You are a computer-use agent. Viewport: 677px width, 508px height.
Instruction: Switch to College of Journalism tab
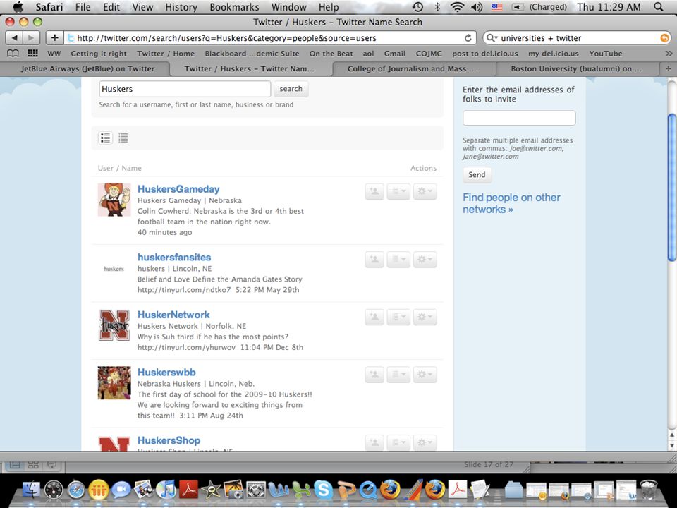point(411,68)
